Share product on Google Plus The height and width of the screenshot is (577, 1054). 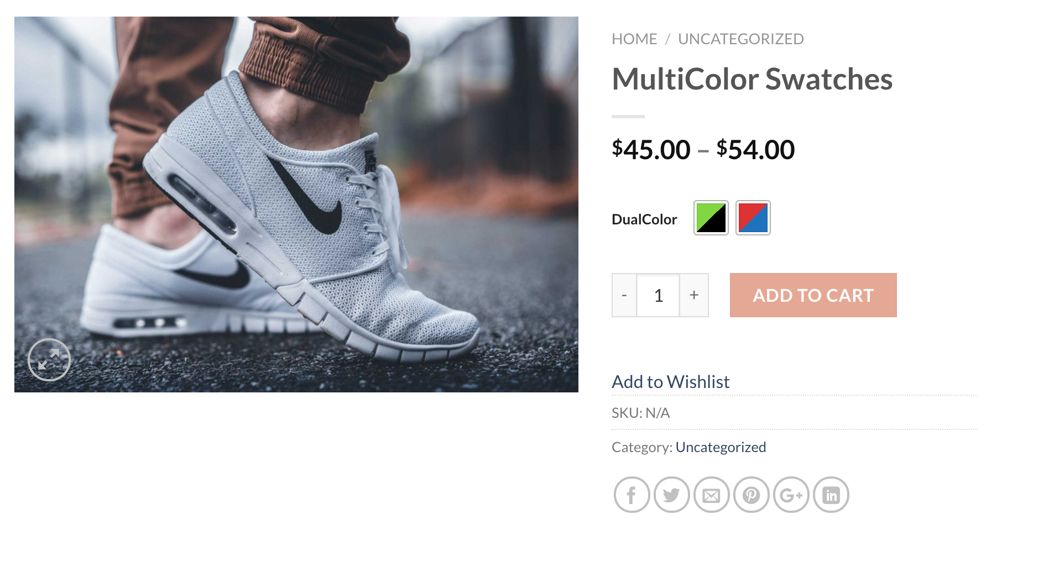(x=791, y=495)
